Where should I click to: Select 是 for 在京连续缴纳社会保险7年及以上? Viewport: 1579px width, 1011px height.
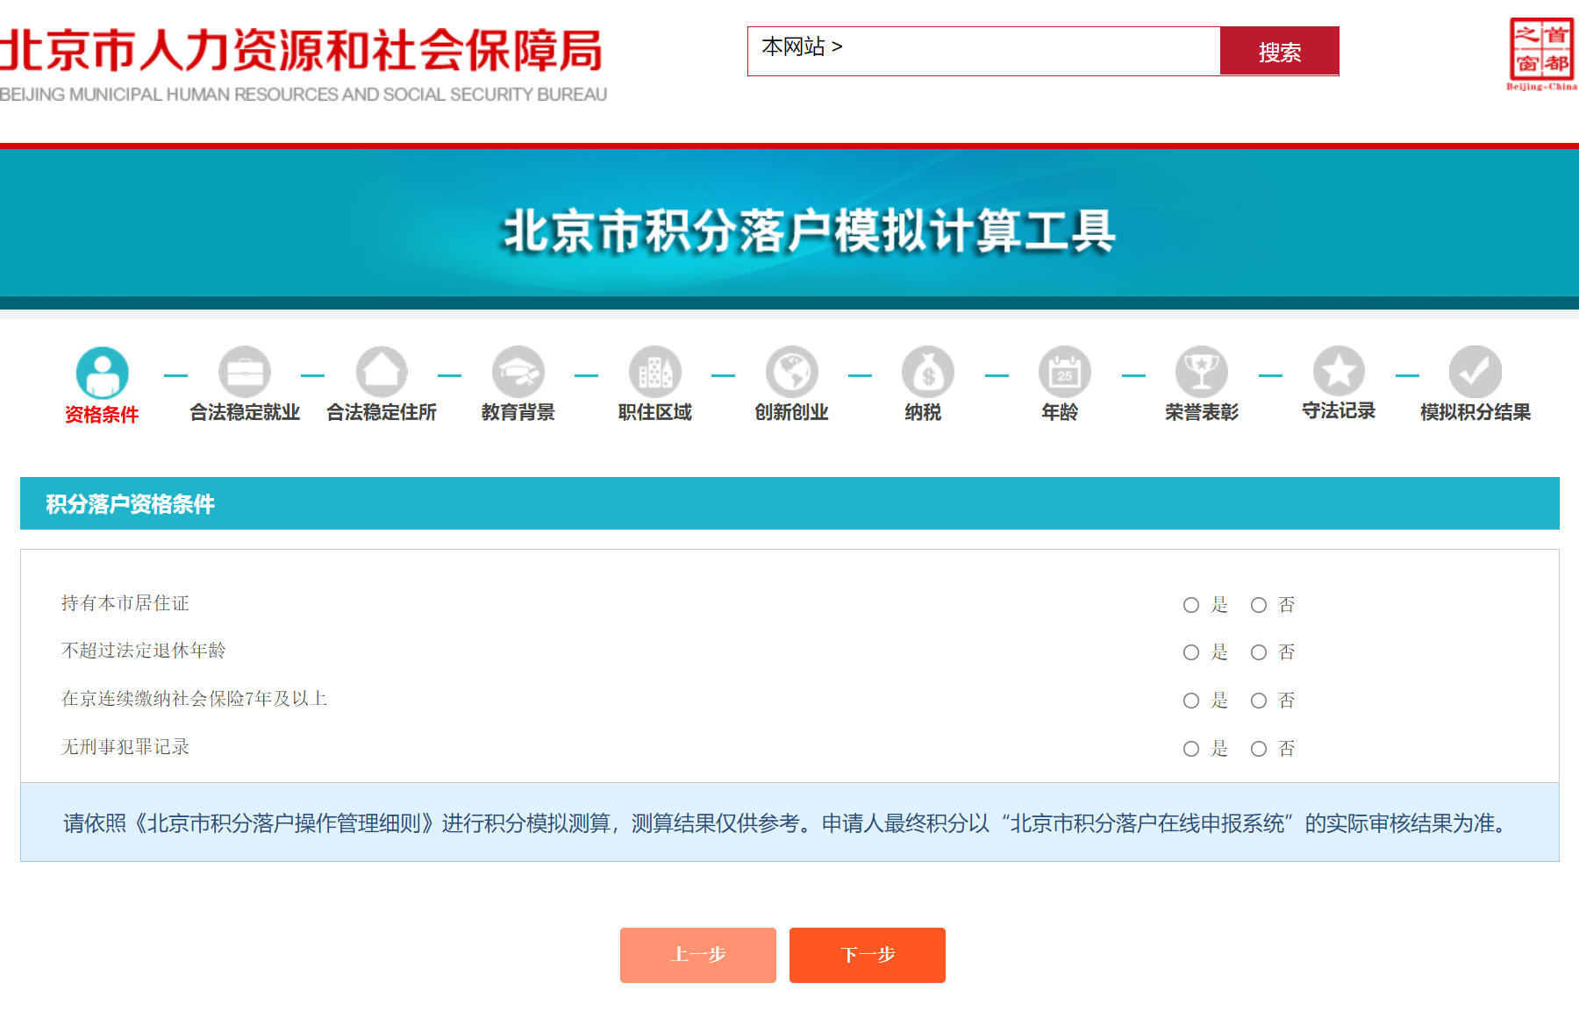tap(1191, 701)
